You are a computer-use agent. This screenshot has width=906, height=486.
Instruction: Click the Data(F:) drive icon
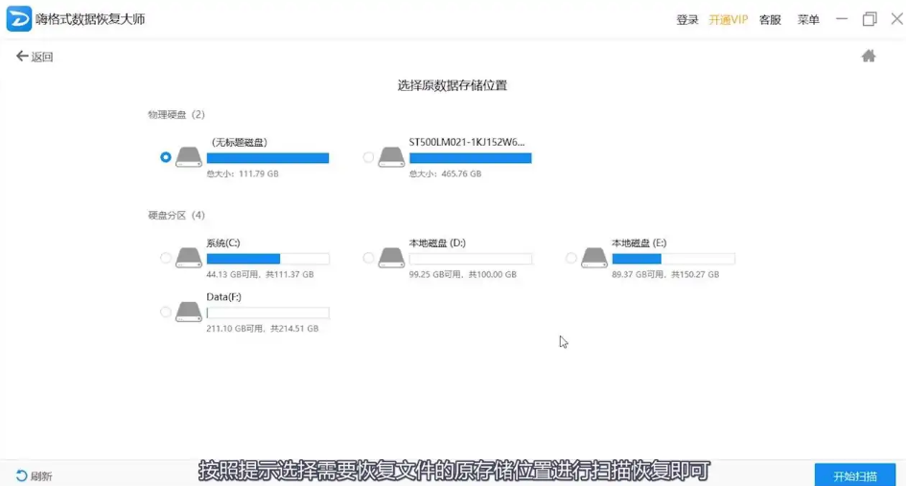pos(188,312)
